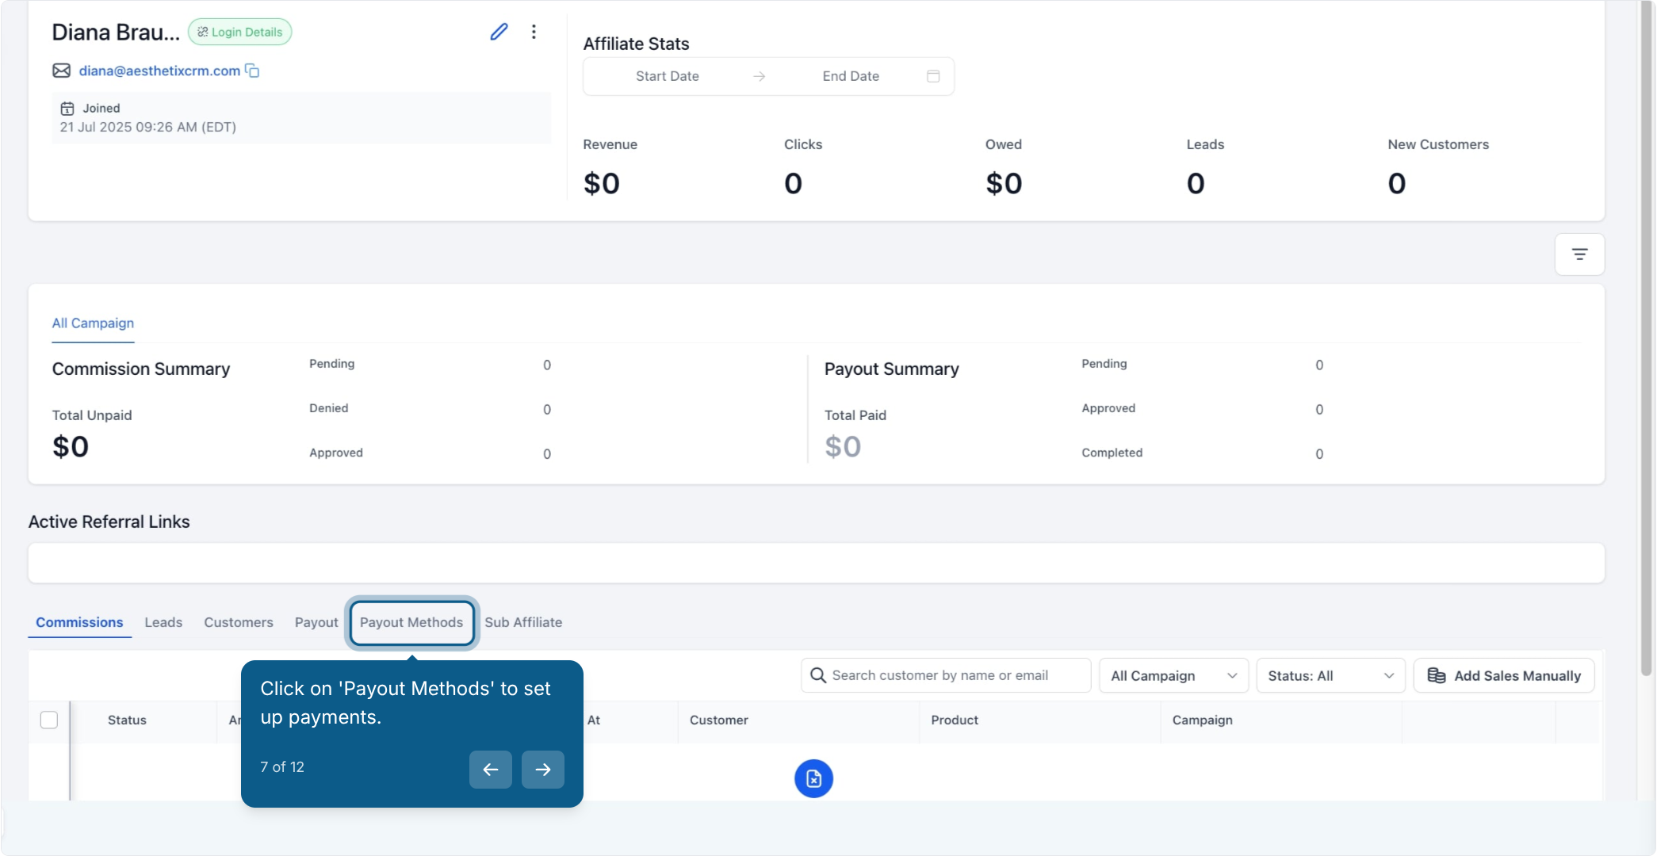Click the pencil edit icon beside affiliate name
The width and height of the screenshot is (1657, 856).
[499, 32]
